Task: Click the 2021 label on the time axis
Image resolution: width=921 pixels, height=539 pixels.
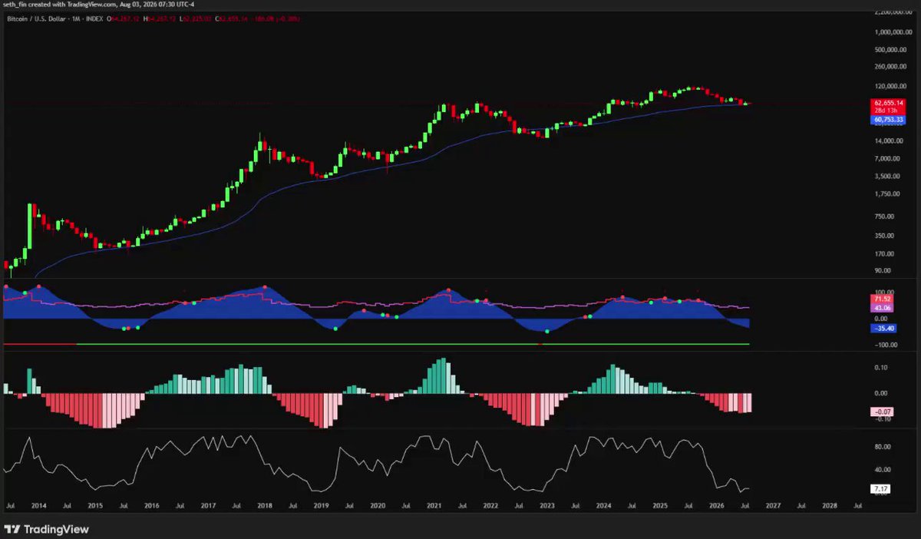Action: point(434,507)
